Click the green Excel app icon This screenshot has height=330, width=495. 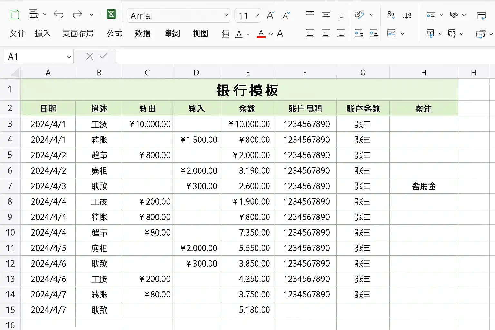(111, 14)
